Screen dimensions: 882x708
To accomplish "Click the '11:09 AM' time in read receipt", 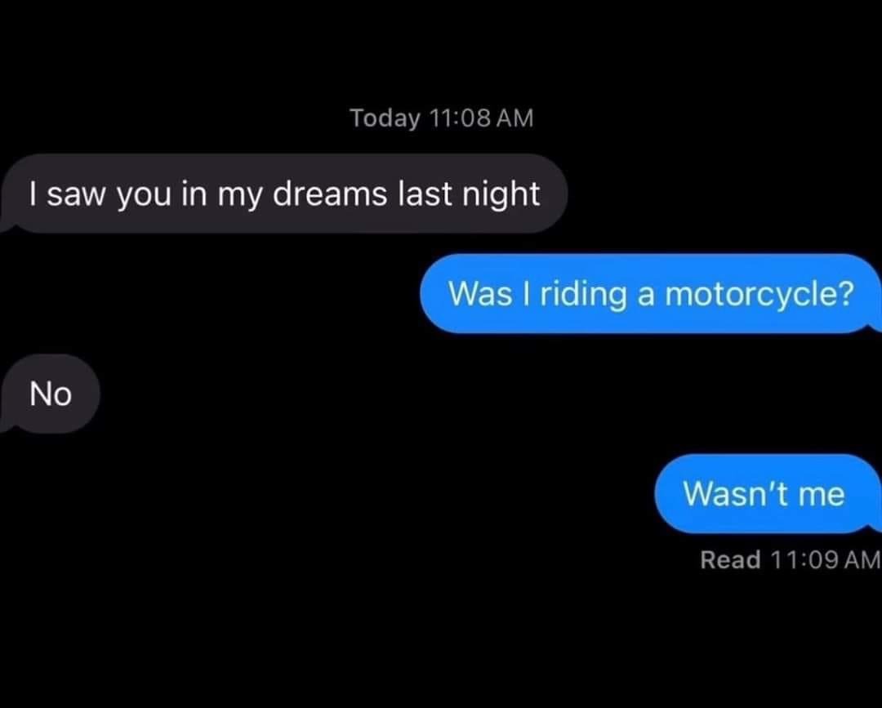I will click(824, 559).
